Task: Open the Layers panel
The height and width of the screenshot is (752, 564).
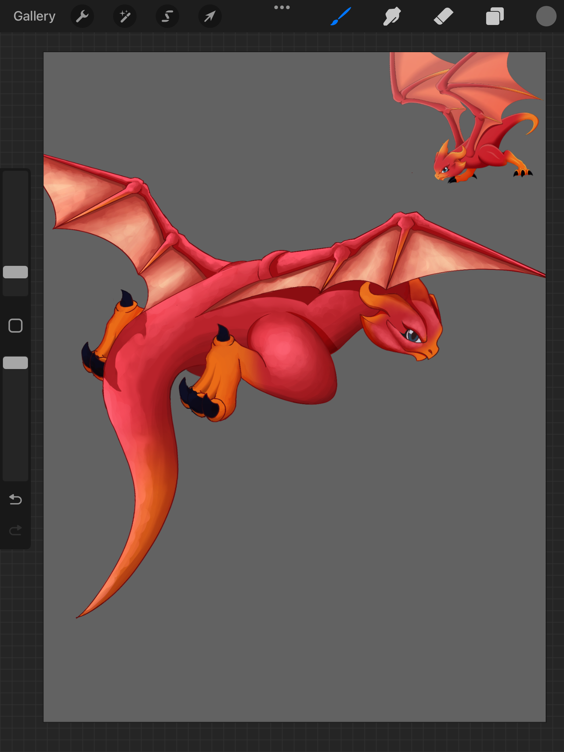Action: [x=495, y=16]
